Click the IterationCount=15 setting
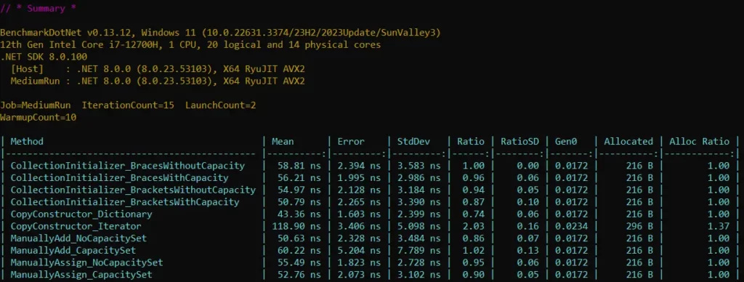The height and width of the screenshot is (282, 744). 128,105
